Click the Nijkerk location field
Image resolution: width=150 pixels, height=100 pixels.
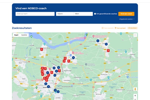(x=64, y=14)
